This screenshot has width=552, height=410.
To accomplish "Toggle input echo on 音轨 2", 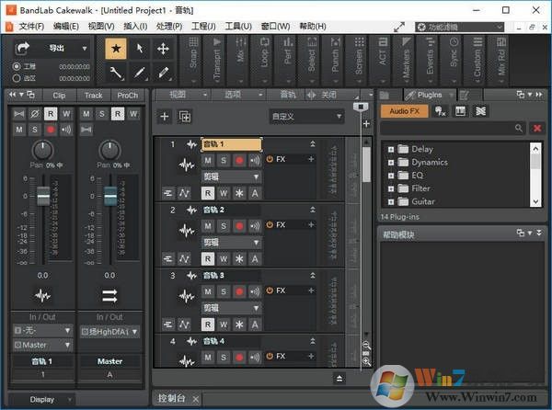I will tap(254, 224).
